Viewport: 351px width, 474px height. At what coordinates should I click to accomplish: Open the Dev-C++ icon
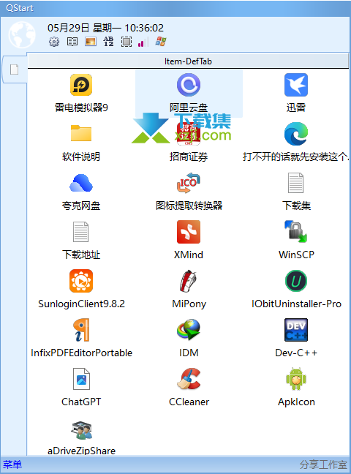pos(296,330)
